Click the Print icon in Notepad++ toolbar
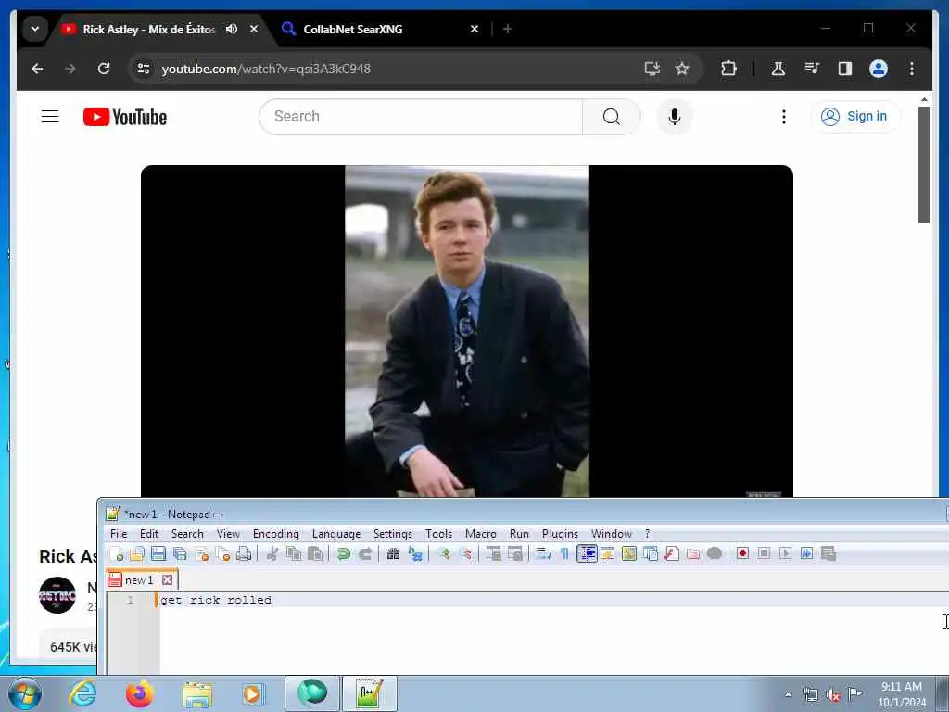The width and height of the screenshot is (949, 712). 244,553
